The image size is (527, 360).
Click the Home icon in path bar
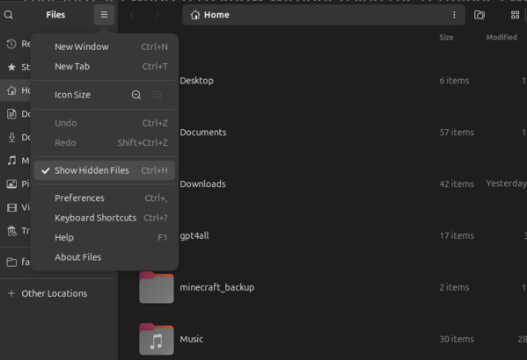click(x=195, y=15)
